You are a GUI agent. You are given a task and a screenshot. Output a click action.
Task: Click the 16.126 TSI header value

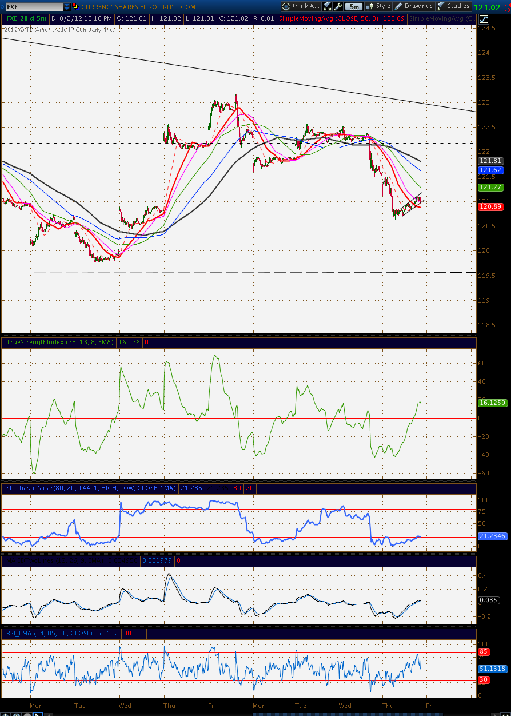[x=129, y=342]
